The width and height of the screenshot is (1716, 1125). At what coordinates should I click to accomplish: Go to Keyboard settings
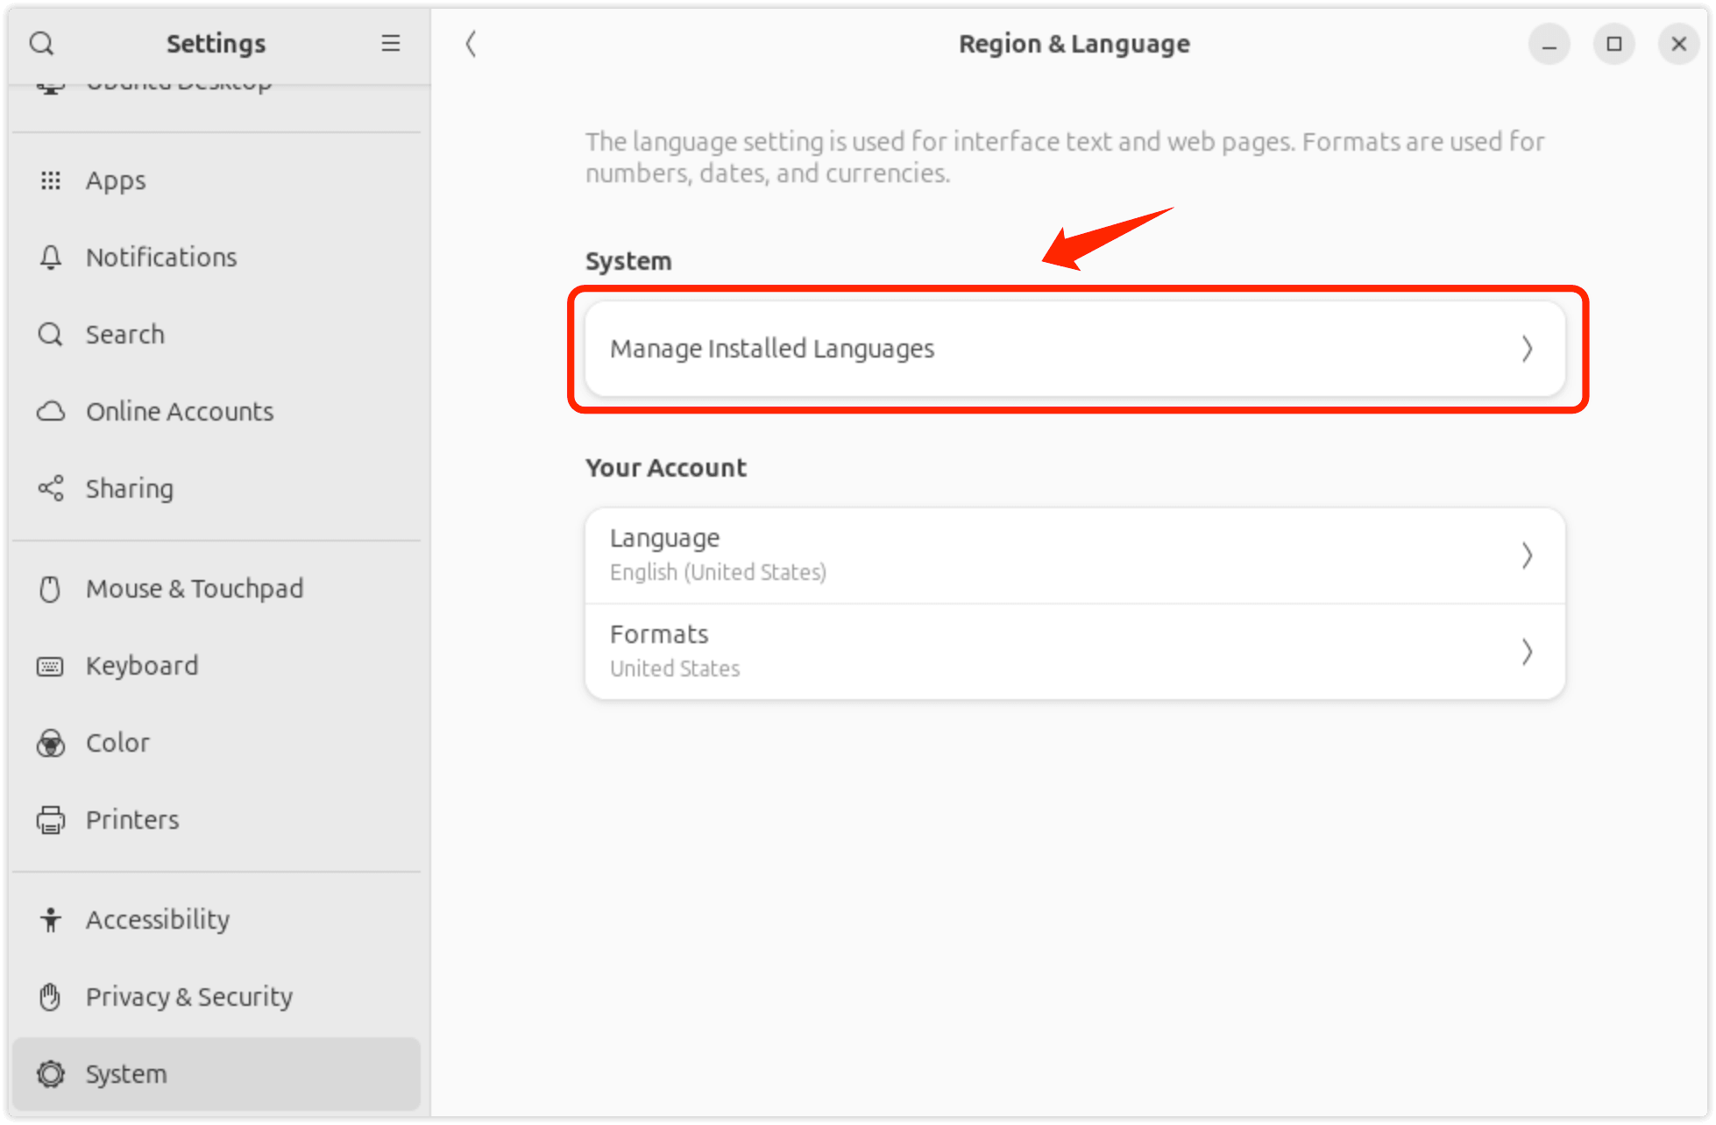142,666
